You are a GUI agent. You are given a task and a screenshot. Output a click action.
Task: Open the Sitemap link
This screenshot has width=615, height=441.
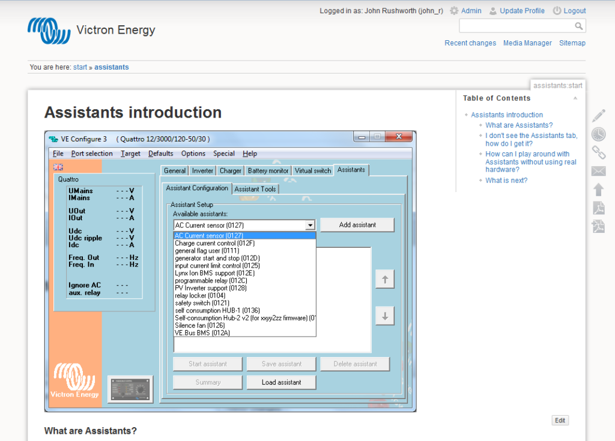click(572, 43)
